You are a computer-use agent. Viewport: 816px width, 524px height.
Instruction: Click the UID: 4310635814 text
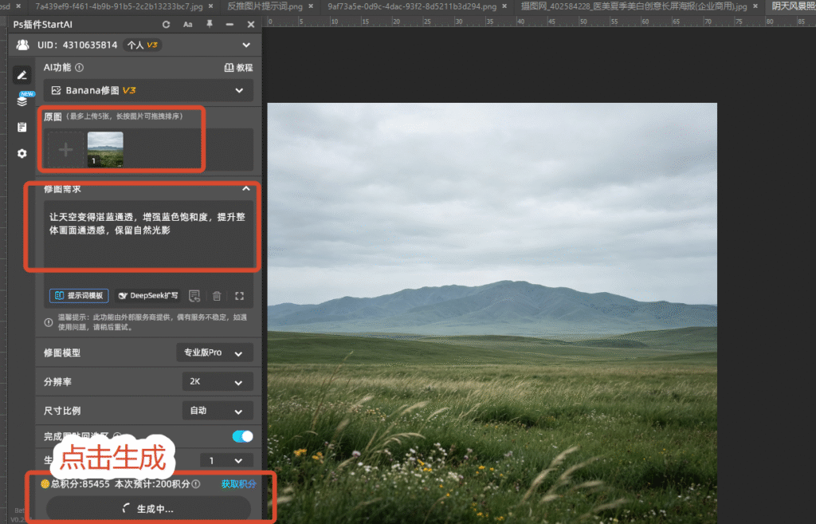pos(77,45)
